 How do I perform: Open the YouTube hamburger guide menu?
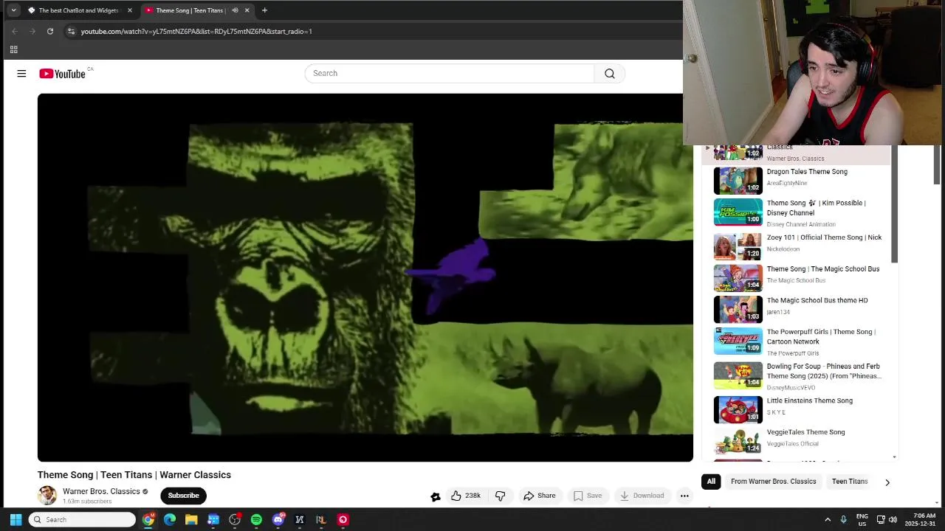(21, 74)
